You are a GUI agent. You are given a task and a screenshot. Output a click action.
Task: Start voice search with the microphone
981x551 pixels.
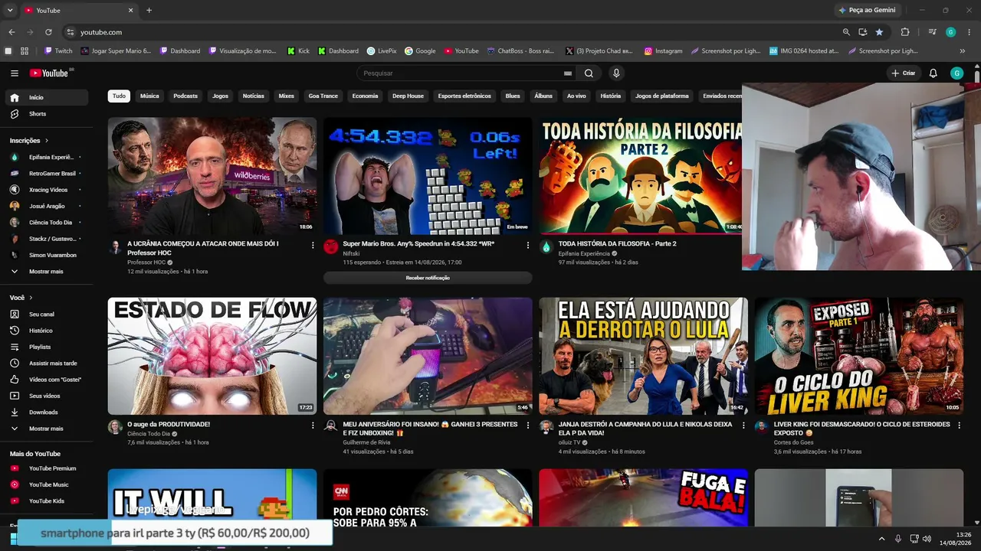pyautogui.click(x=616, y=73)
